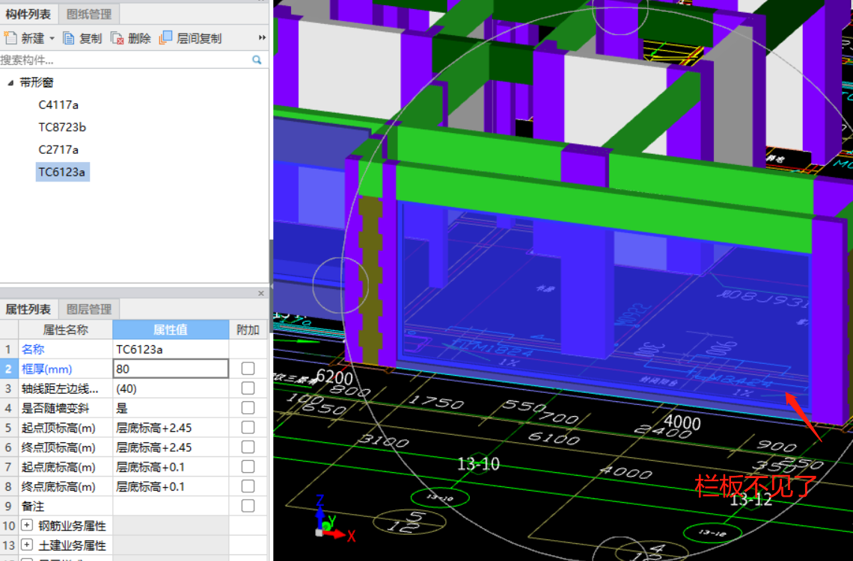Click the 是否随墙变斜 value 是

point(171,408)
